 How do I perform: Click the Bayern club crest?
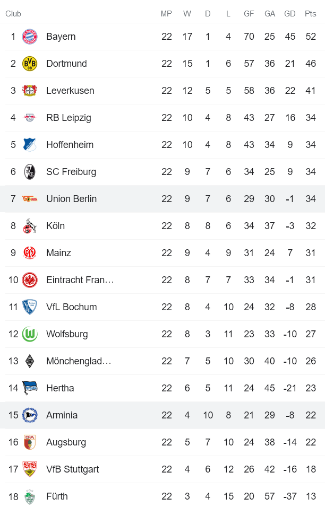point(30,37)
